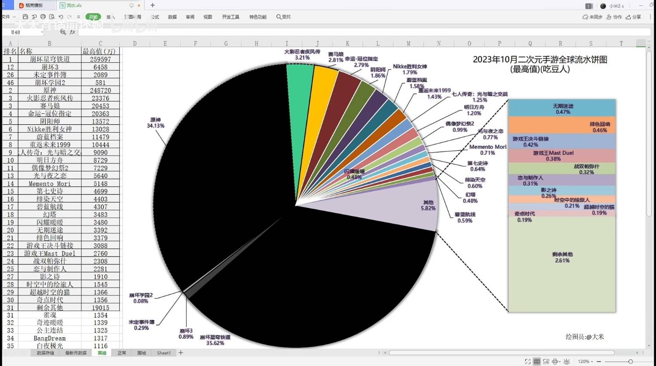
Task: Undo the last action
Action: [x=61, y=17]
